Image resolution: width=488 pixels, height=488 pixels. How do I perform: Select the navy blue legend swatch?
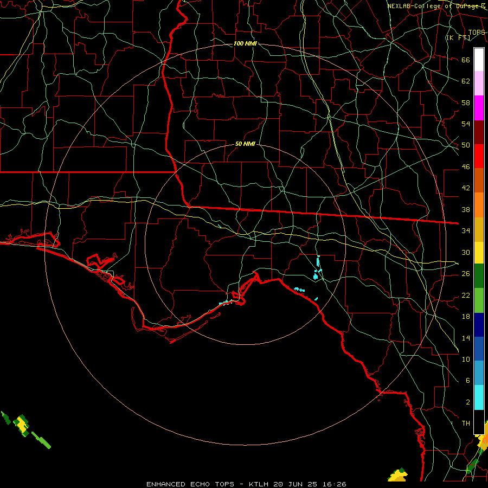pos(479,325)
